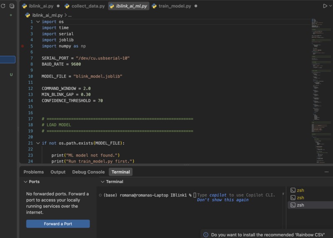Click the Python icon on iblink_ai.py tab

(x=25, y=6)
